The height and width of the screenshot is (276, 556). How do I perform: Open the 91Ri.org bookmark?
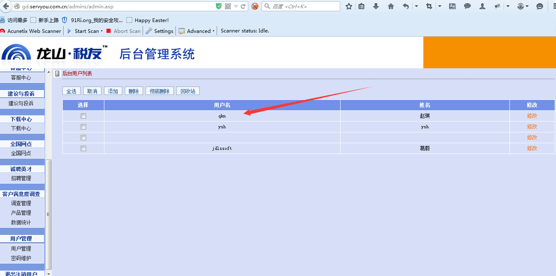click(92, 20)
